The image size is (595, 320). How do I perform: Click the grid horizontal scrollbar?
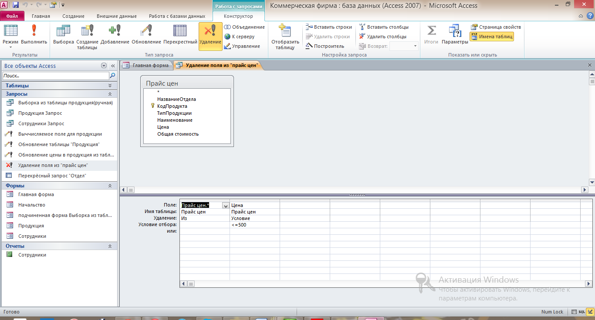tap(386, 283)
